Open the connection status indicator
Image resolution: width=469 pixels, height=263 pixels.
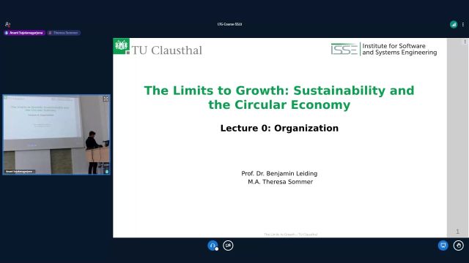point(454,24)
